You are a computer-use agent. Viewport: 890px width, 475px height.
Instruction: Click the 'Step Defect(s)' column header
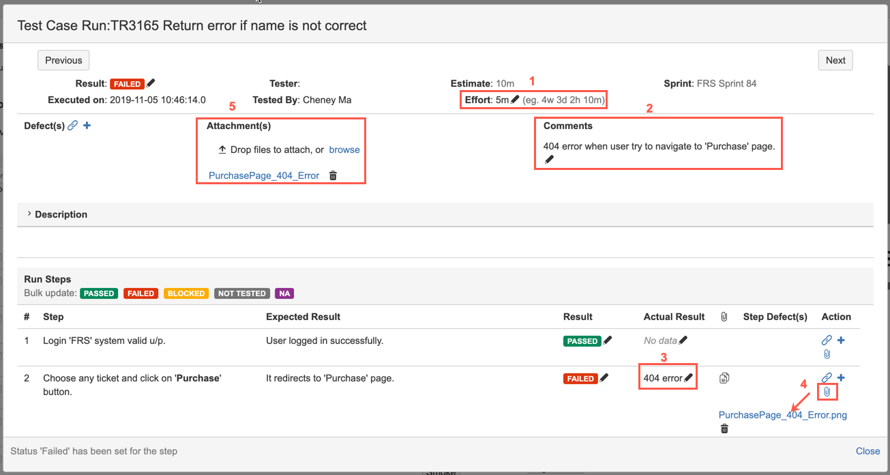(775, 317)
